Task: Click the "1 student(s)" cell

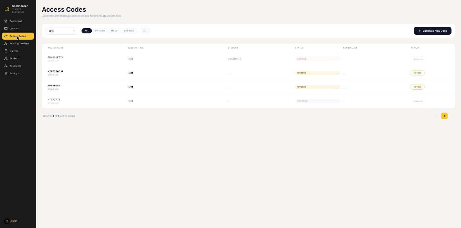Action: (235, 59)
